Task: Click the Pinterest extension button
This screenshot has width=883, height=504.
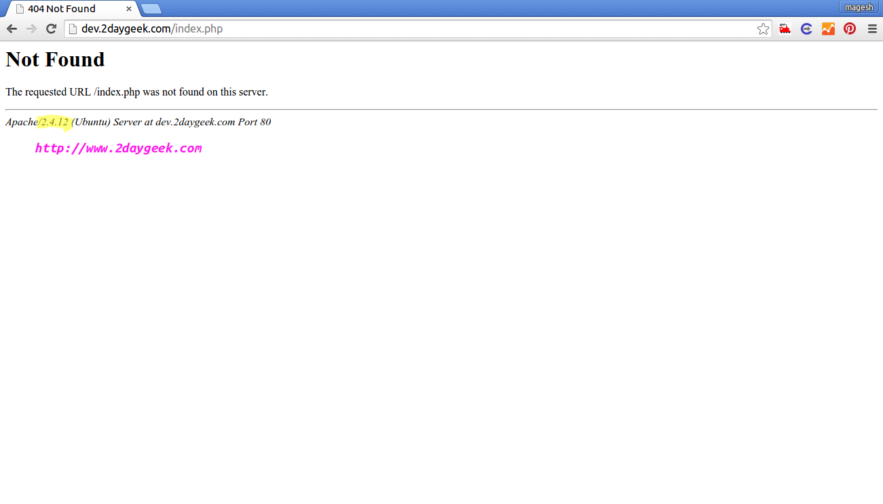Action: 850,28
